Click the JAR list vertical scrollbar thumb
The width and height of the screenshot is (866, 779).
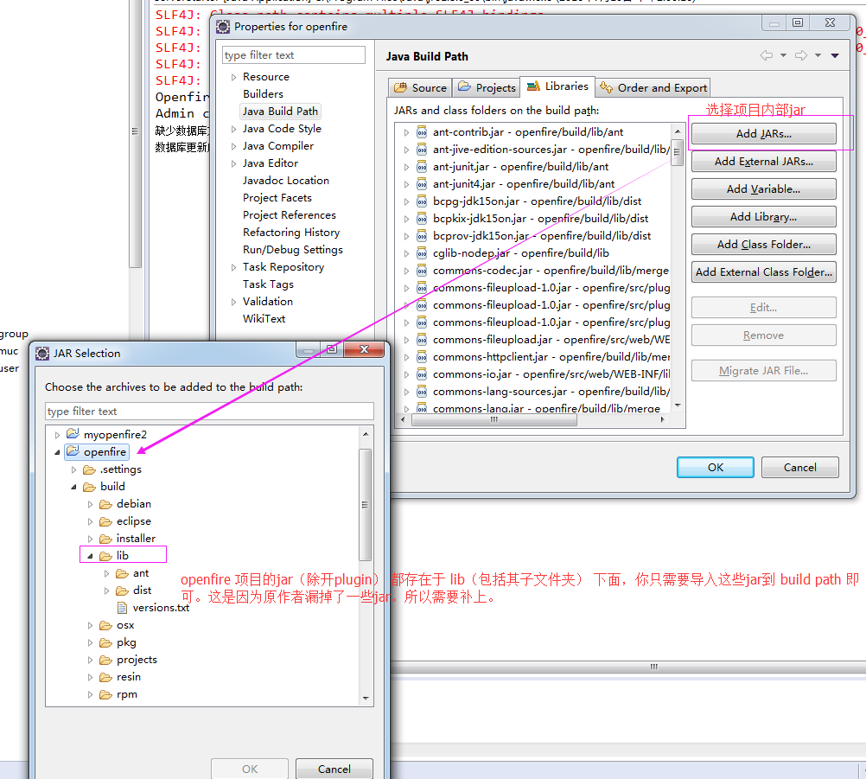[x=677, y=153]
